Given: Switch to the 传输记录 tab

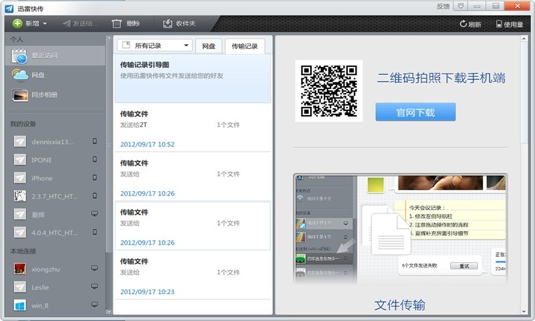Looking at the screenshot, I should click(x=245, y=46).
